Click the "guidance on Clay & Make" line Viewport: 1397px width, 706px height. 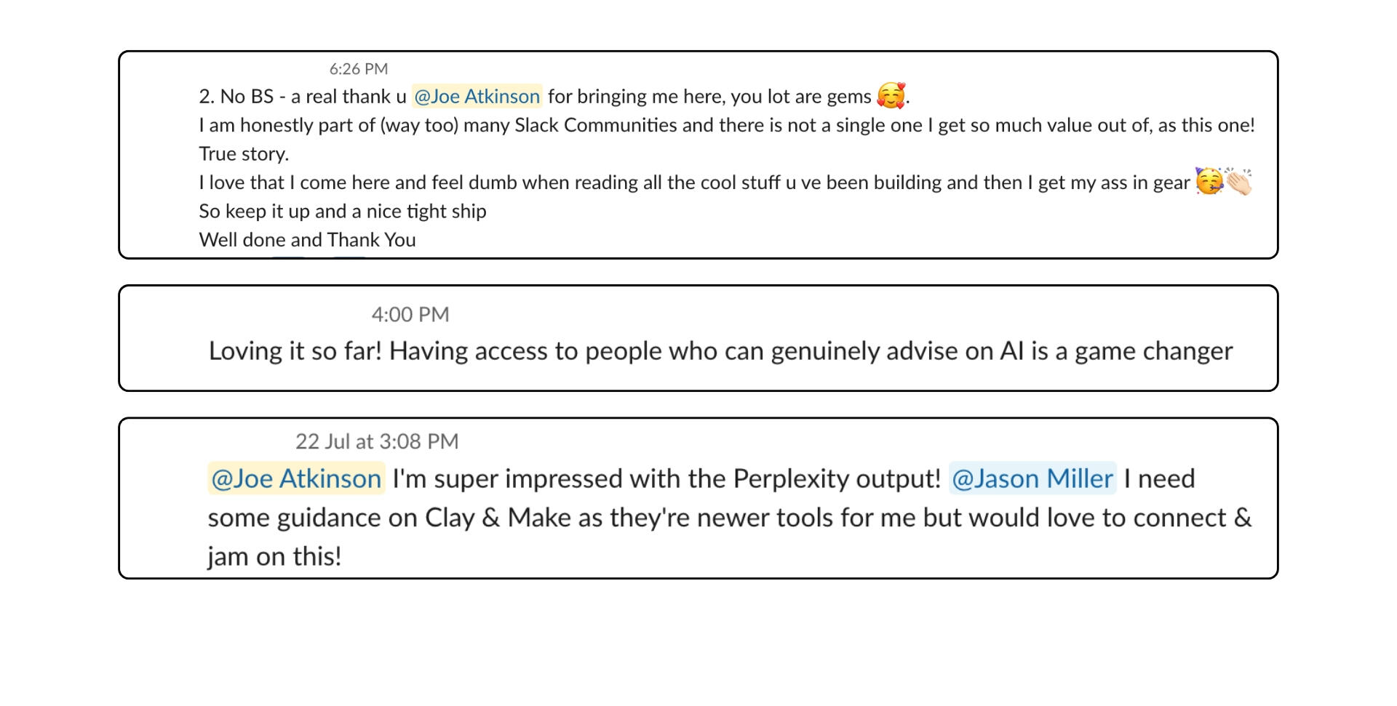729,518
